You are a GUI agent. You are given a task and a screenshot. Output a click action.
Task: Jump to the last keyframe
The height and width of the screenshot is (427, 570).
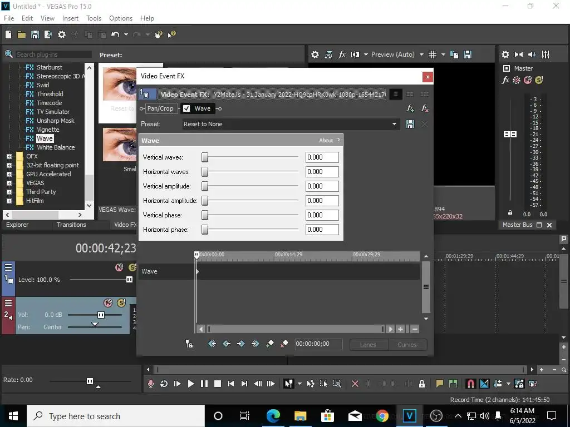pos(255,344)
